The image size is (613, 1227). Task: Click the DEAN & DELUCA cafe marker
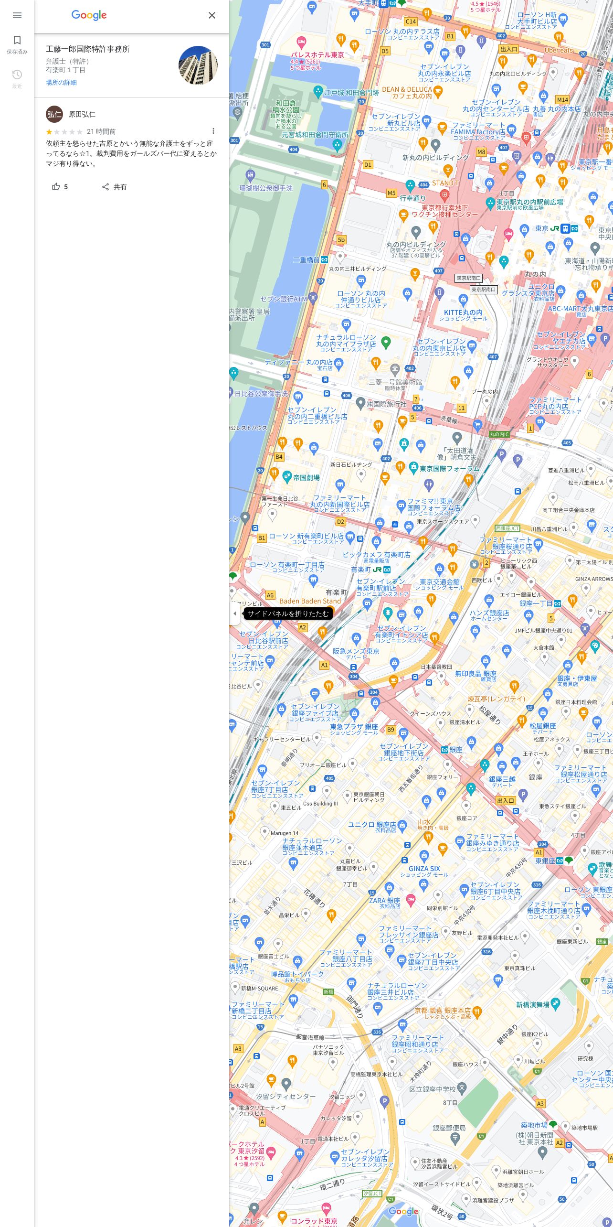click(437, 92)
